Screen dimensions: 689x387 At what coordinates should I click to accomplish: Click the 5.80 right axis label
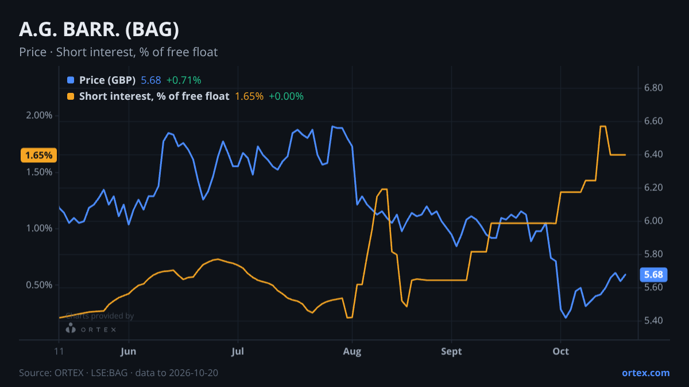654,254
